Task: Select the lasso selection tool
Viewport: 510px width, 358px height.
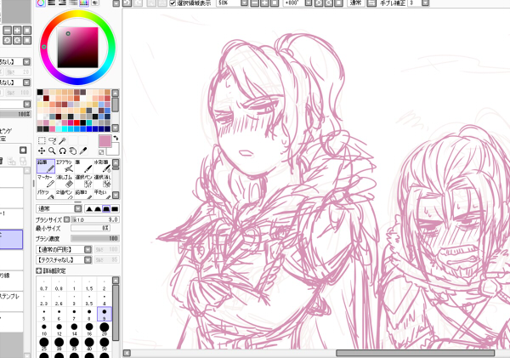Action: coord(52,140)
